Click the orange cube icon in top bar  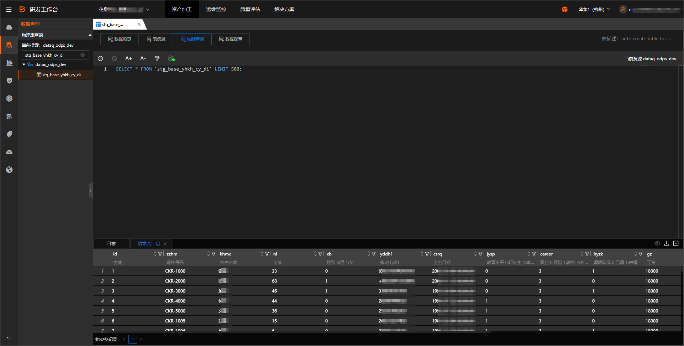point(565,9)
